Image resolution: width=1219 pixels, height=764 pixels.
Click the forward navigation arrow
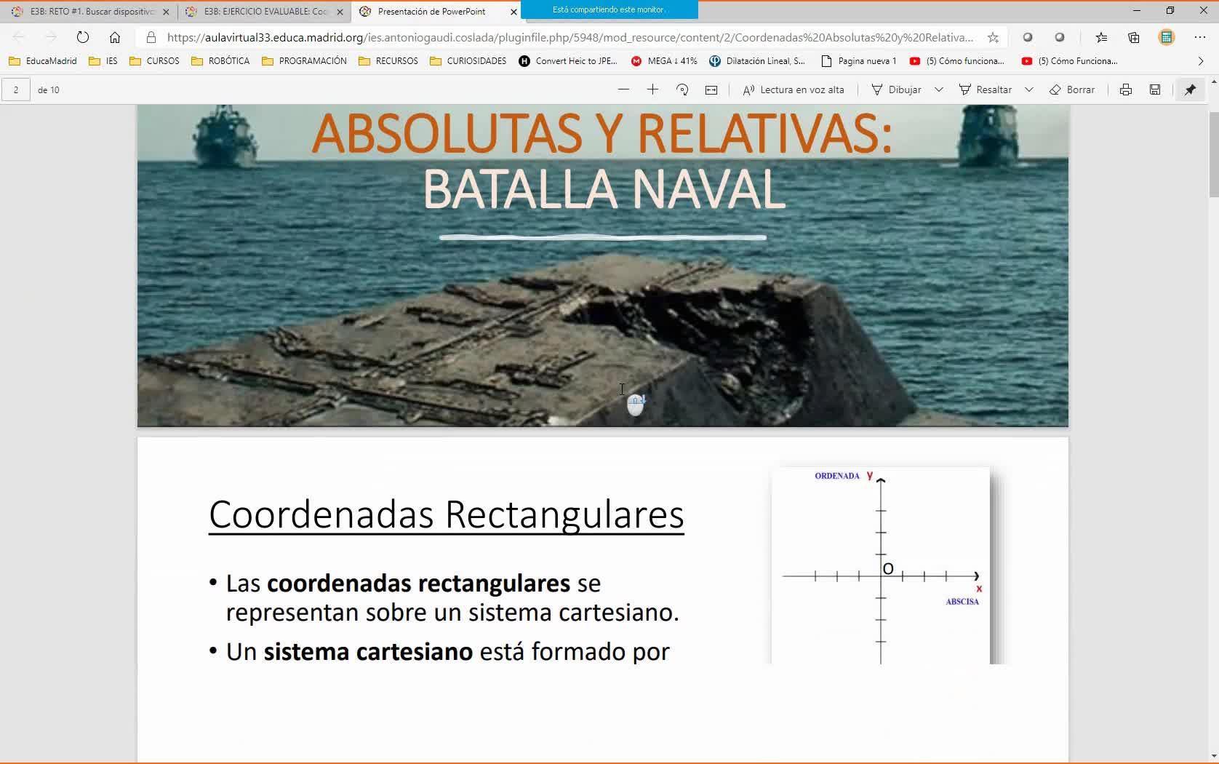pyautogui.click(x=50, y=37)
